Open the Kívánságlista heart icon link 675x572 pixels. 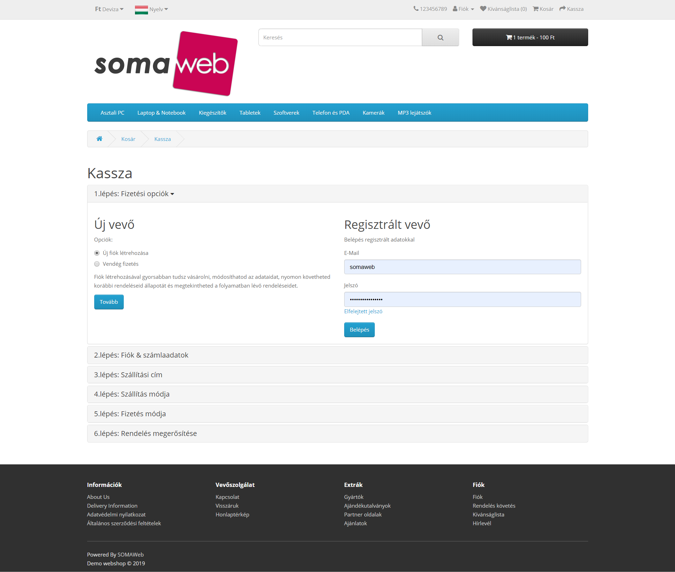pyautogui.click(x=483, y=9)
